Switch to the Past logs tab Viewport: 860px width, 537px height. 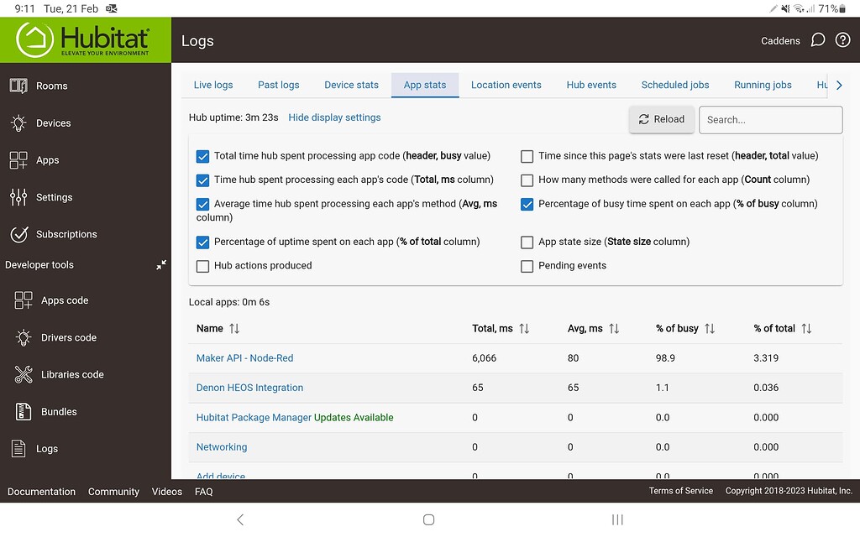[279, 85]
